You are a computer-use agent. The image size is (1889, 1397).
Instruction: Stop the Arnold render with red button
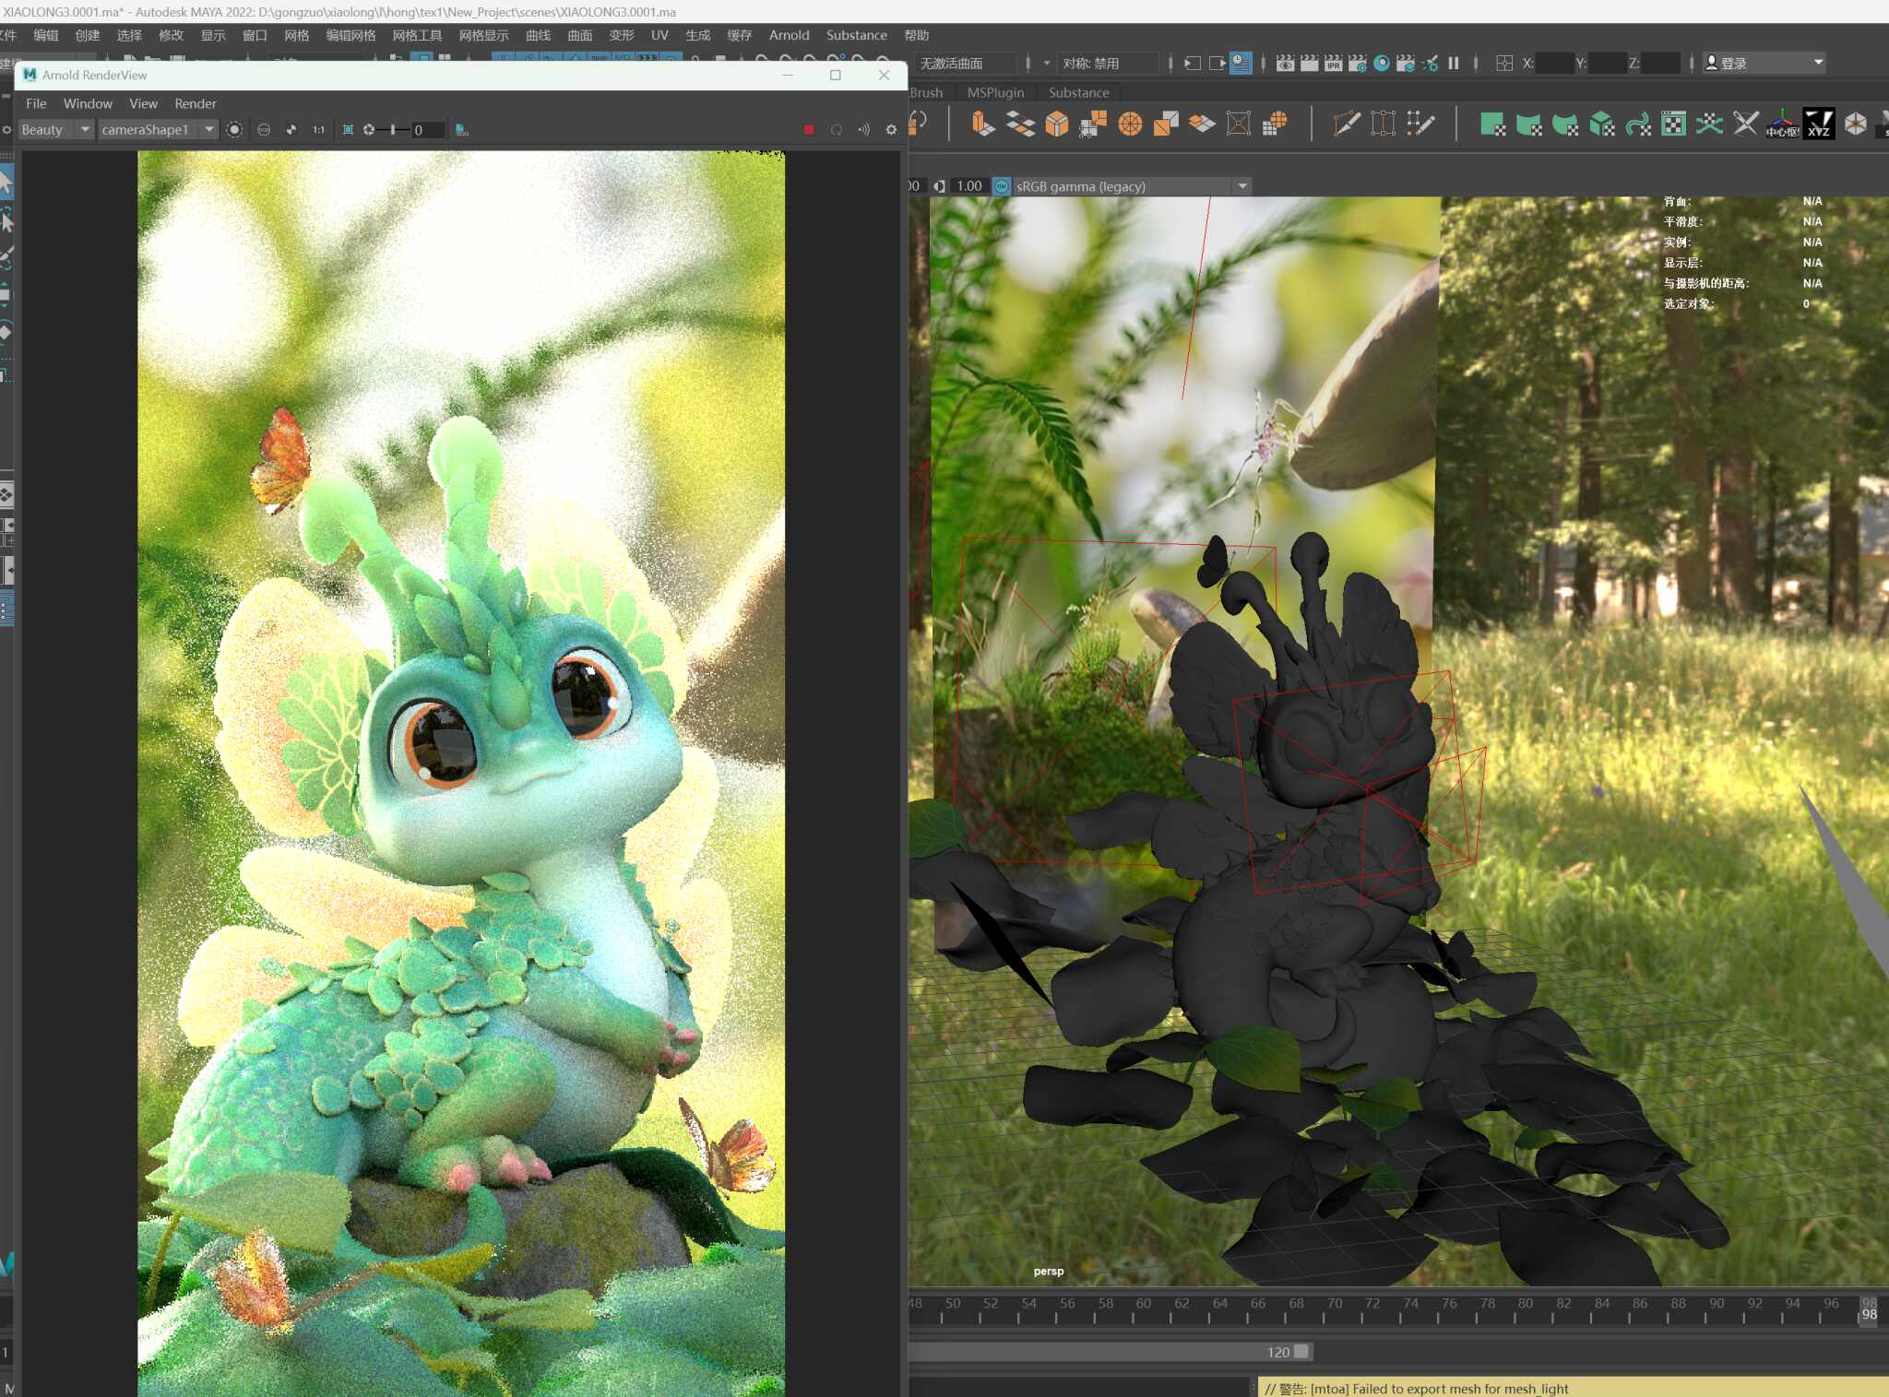tap(809, 130)
